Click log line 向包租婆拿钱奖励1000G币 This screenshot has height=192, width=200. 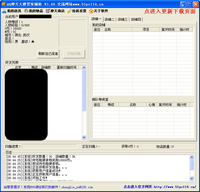pos(39,160)
